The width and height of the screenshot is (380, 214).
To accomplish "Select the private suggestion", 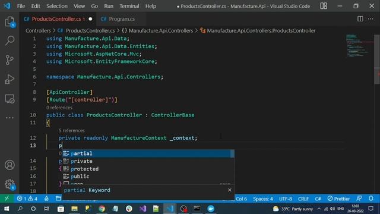I will [x=148, y=161].
